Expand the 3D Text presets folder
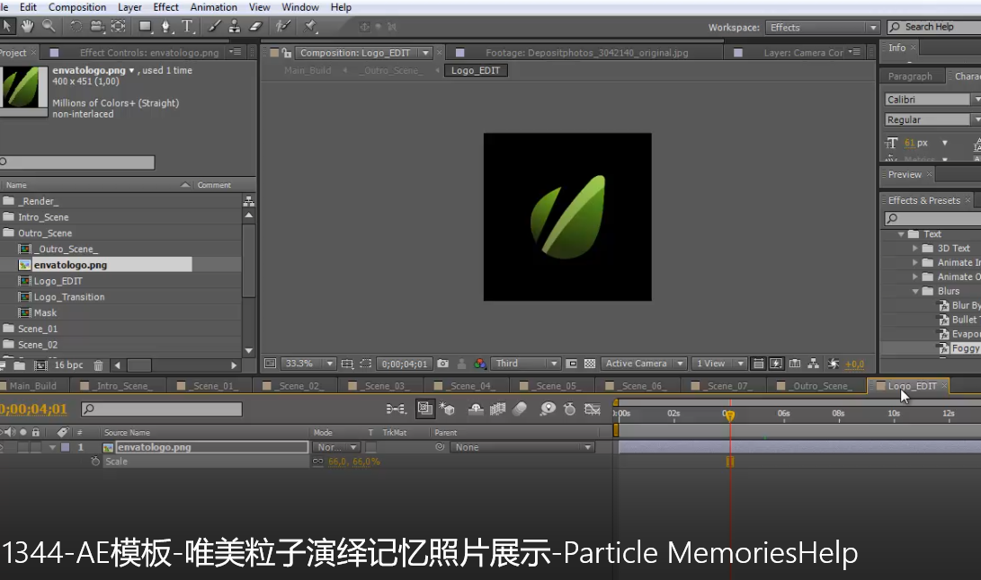981x580 pixels. (915, 248)
